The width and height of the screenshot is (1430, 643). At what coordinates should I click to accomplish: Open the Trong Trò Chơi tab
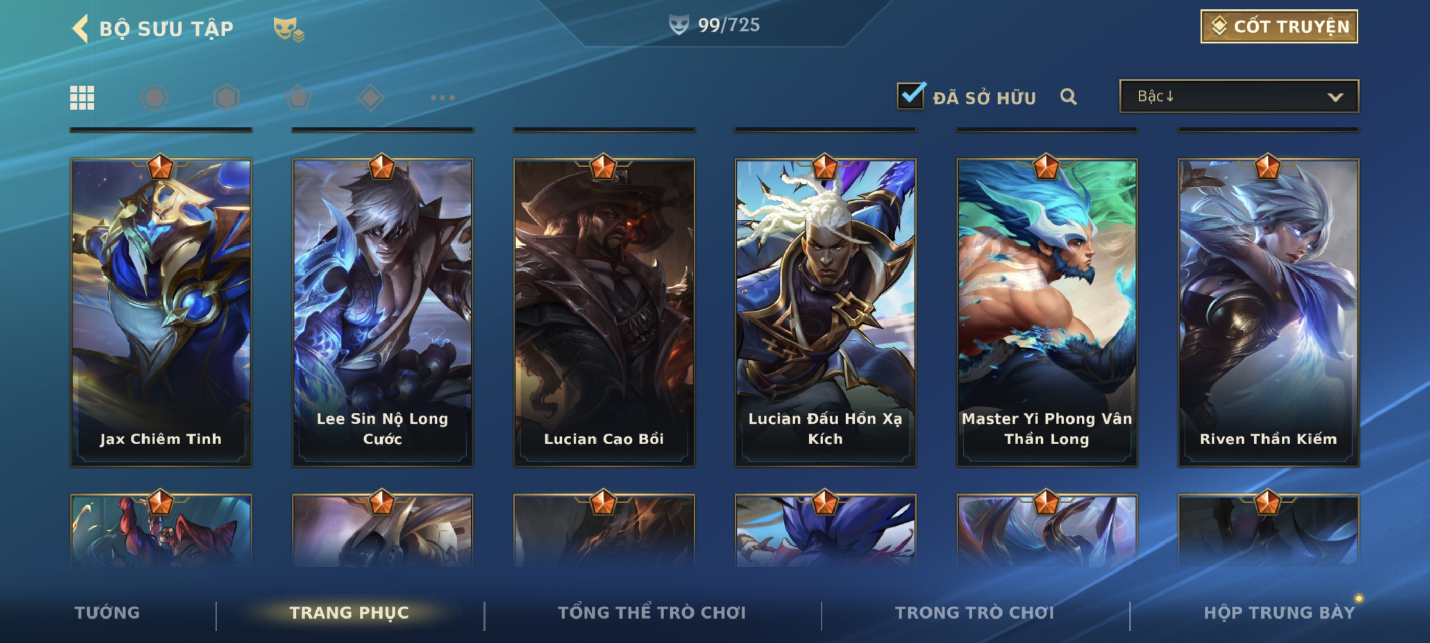[x=974, y=612]
